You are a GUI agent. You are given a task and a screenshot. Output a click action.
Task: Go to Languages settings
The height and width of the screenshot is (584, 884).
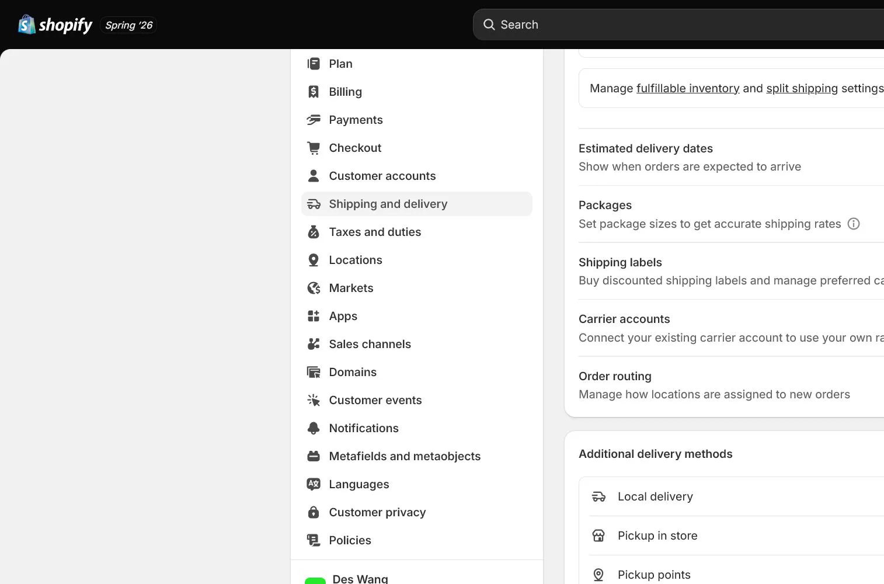coord(417,484)
